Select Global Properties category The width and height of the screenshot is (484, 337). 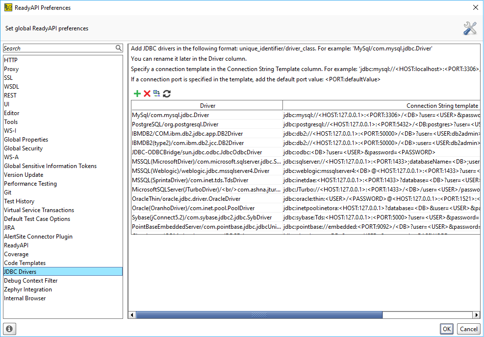click(63, 140)
